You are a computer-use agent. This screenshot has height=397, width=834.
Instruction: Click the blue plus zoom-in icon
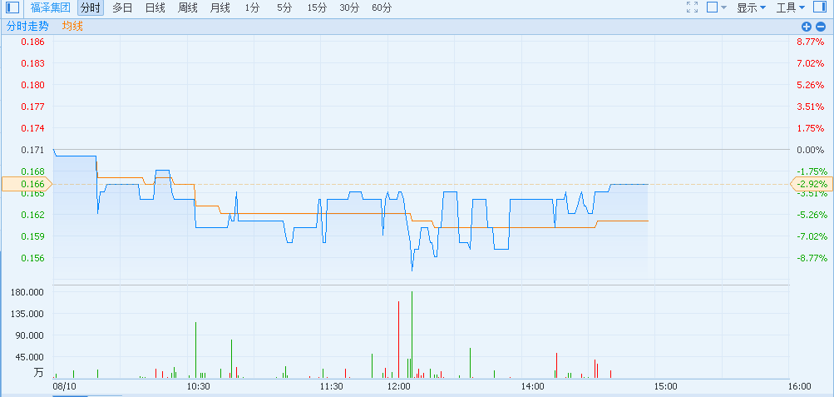click(x=806, y=27)
